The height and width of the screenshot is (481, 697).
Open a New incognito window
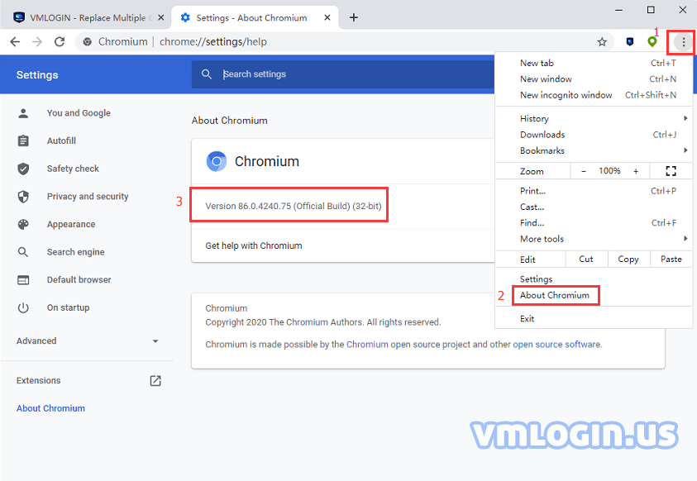(x=594, y=95)
